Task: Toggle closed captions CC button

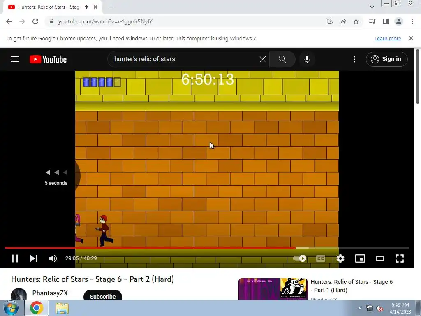Action: [321, 258]
